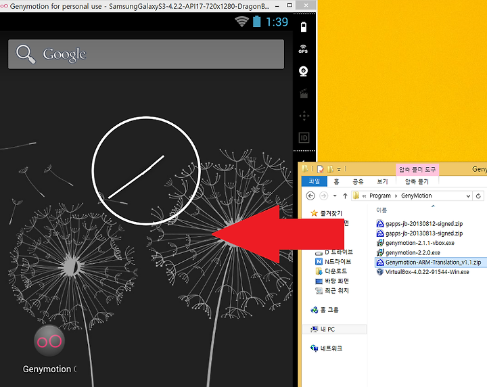
Task: Open the quick access toolbar customize dropdown
Action: [339, 169]
